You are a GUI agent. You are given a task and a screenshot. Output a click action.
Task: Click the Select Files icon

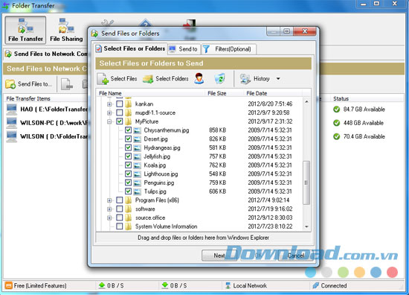tap(103, 79)
